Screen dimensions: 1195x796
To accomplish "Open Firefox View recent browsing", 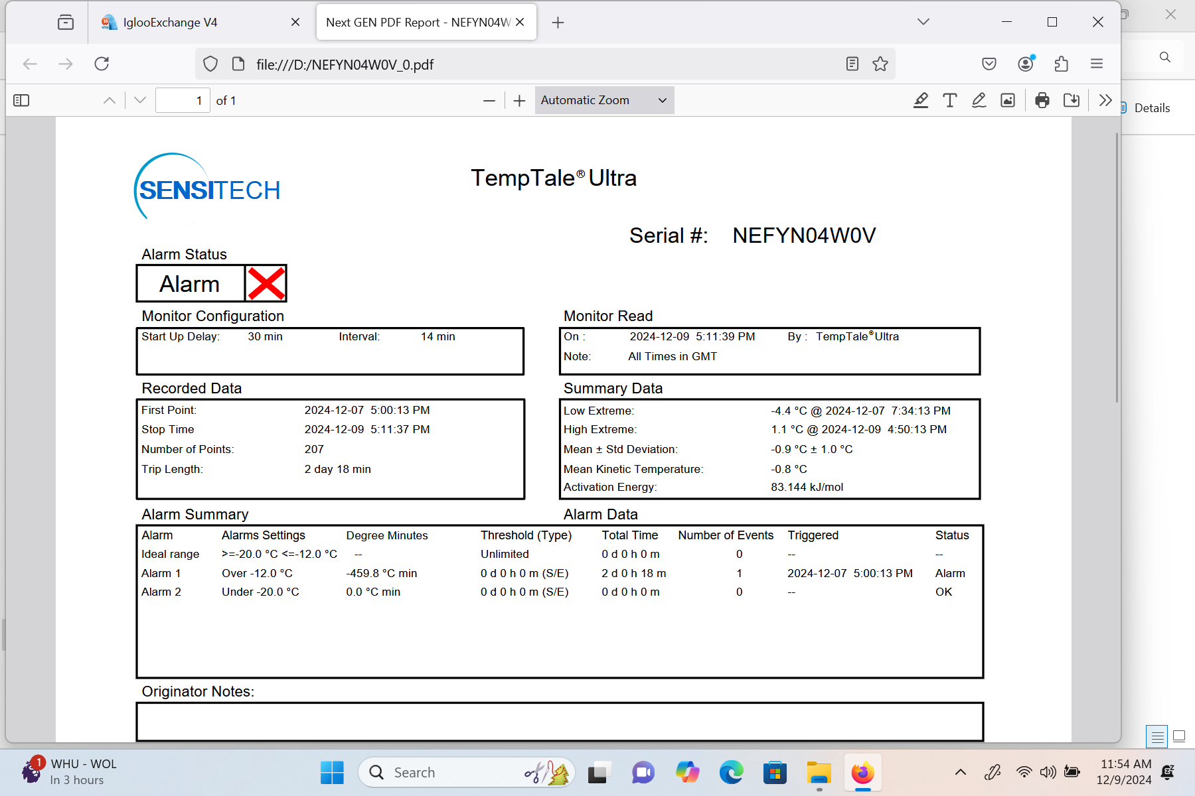I will pyautogui.click(x=66, y=23).
